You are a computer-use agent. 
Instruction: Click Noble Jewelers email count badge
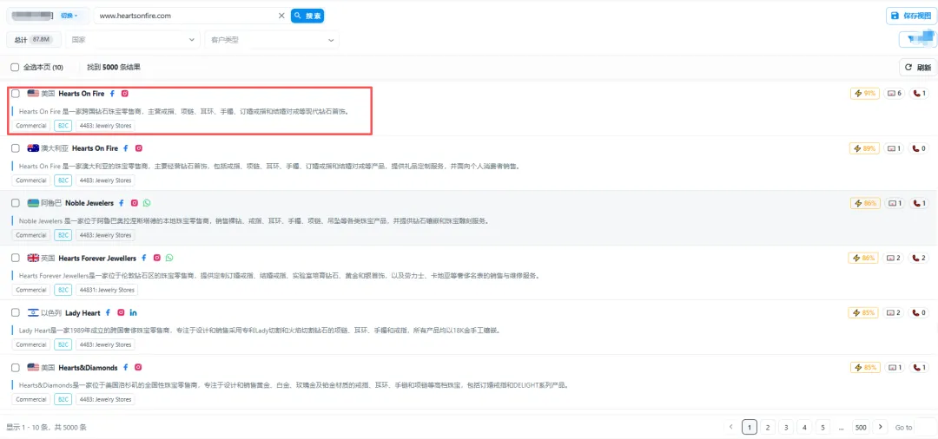point(895,203)
